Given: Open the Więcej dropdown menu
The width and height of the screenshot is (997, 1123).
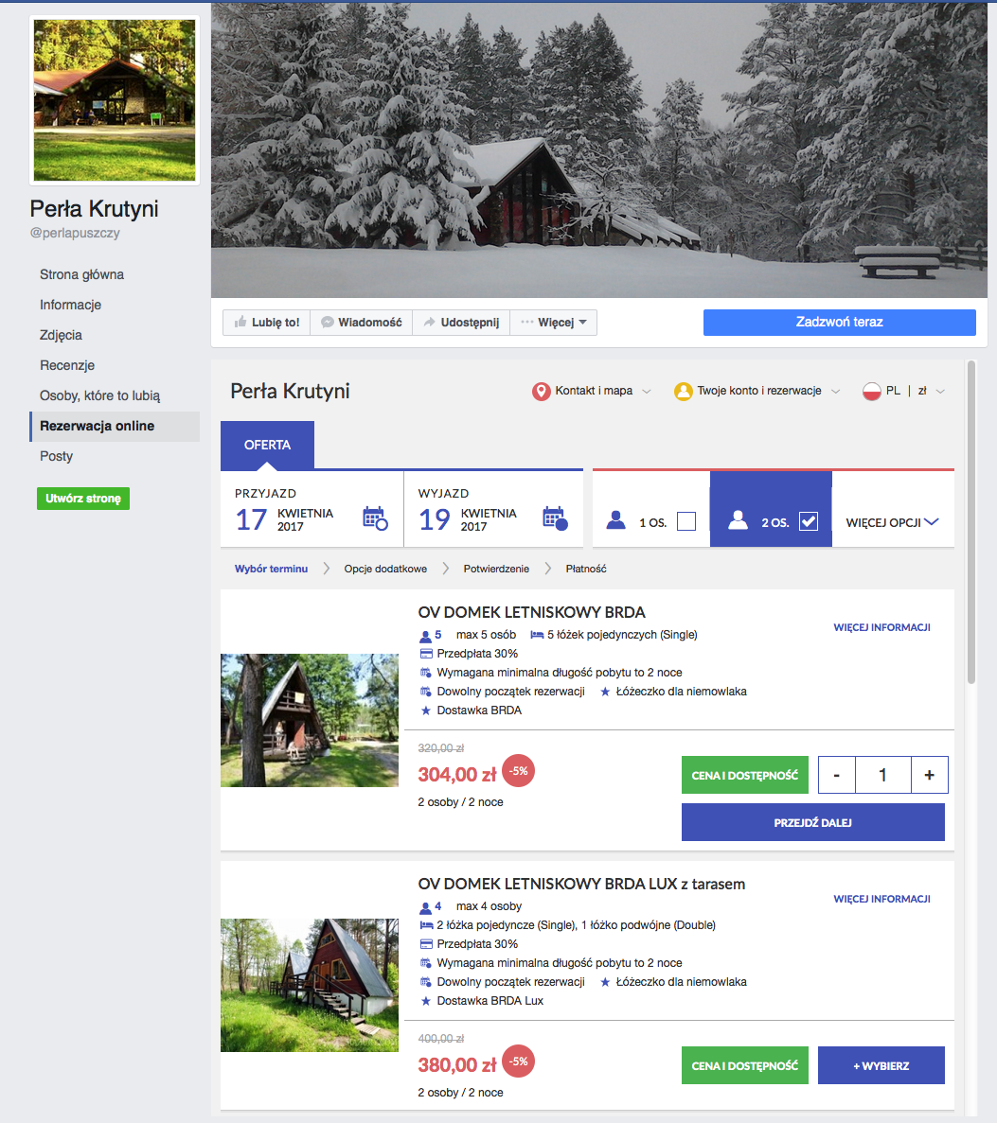Looking at the screenshot, I should [x=553, y=323].
